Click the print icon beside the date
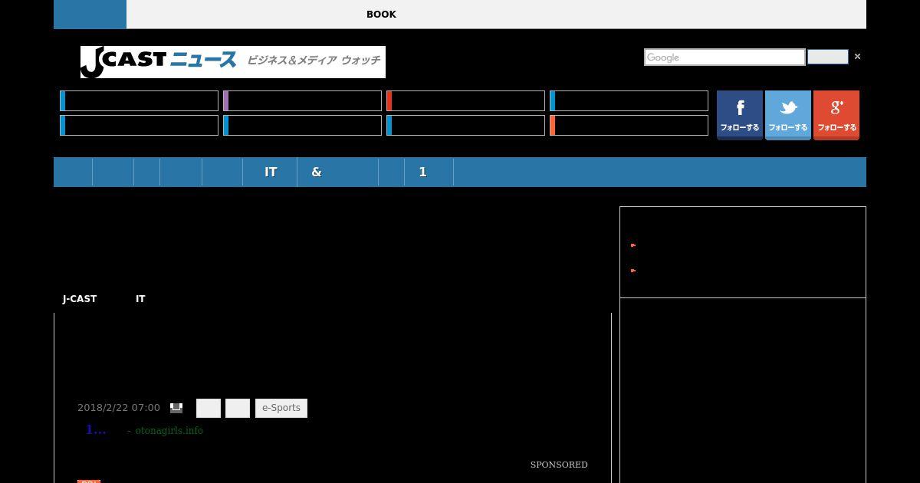Screen dimensions: 920x483 tap(176, 408)
